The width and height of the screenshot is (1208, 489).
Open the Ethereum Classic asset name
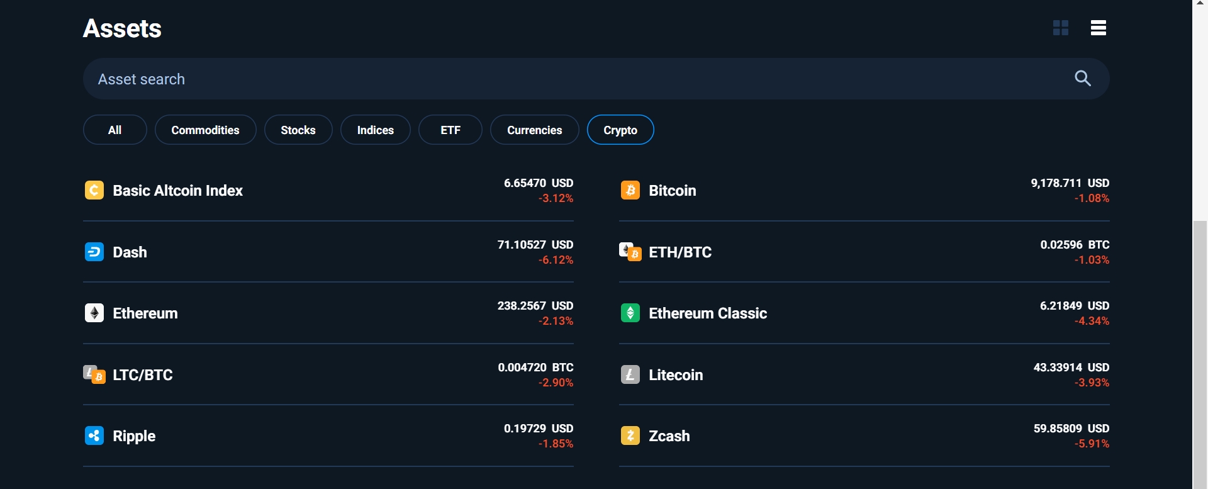708,313
